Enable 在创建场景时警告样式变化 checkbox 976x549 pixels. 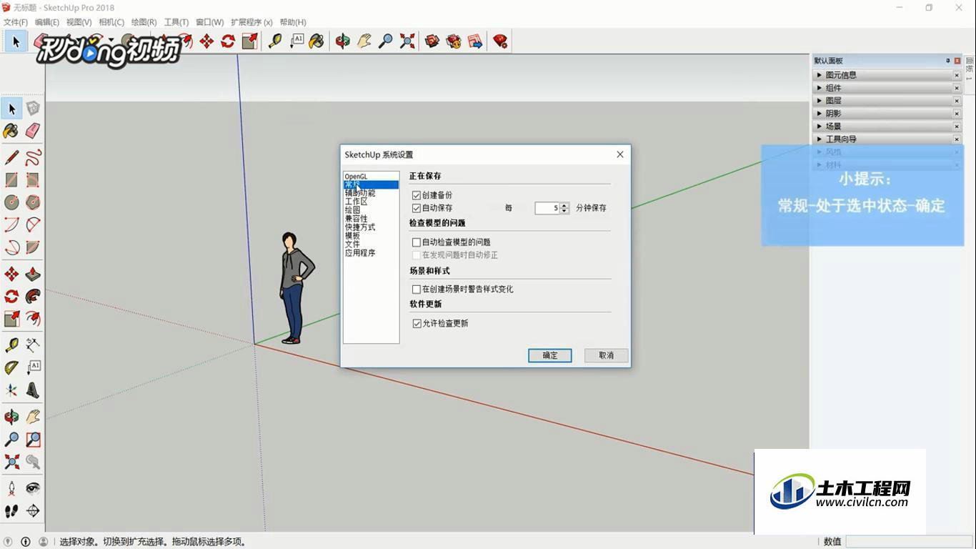[417, 290]
